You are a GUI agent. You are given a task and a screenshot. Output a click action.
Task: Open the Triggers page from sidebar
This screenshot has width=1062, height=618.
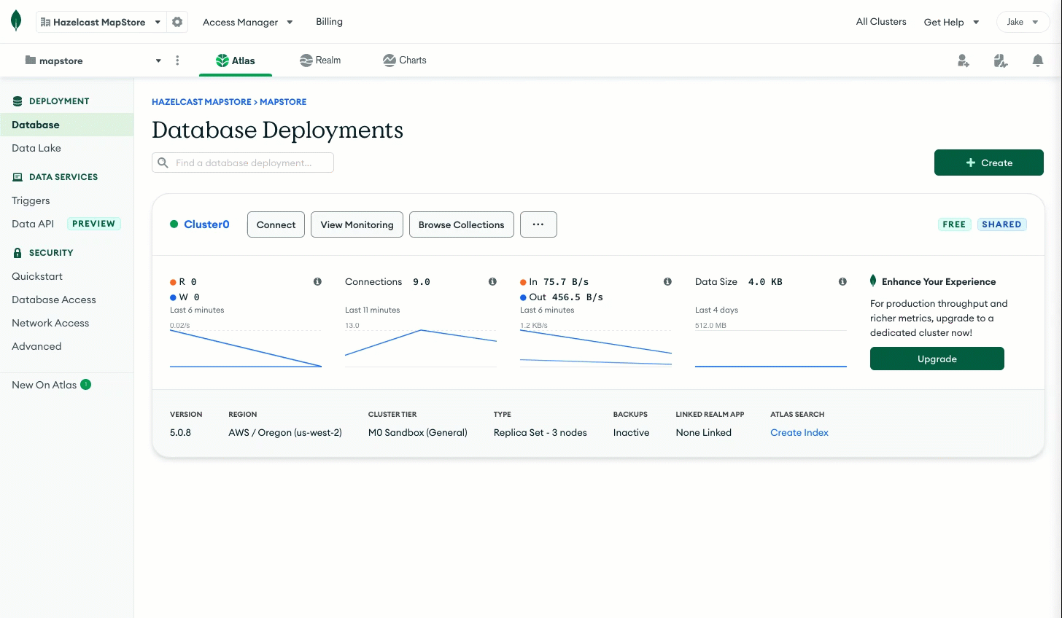pos(31,200)
